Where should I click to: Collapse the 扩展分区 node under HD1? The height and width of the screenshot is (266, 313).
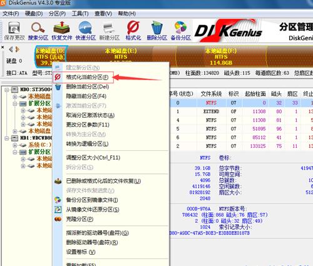pos(15,152)
